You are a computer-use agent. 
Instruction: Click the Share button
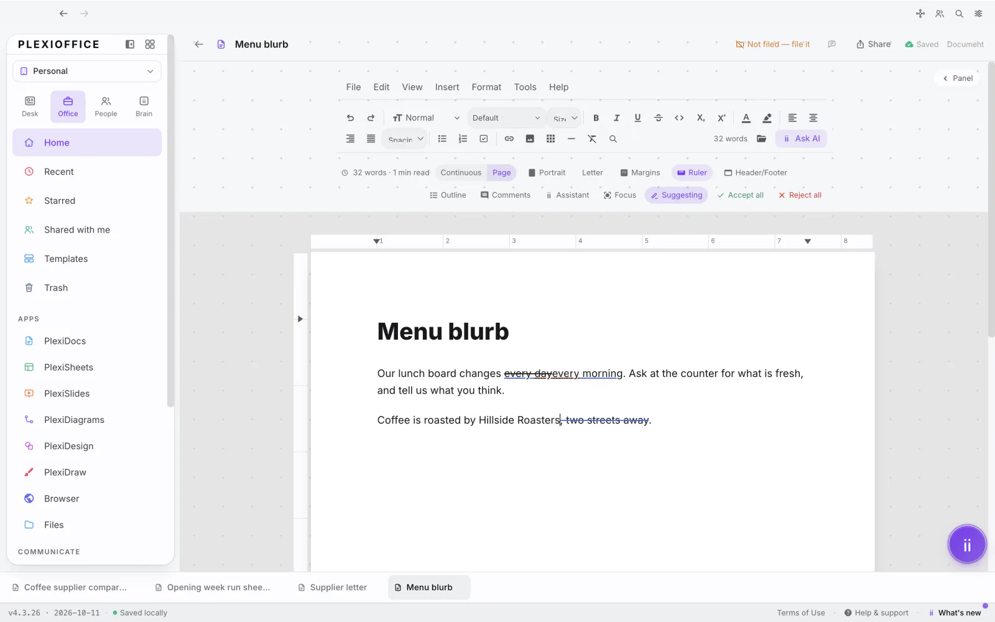tap(874, 44)
